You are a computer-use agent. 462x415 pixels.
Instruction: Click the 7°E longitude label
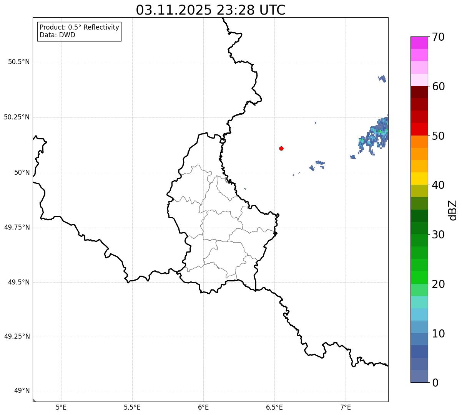[x=346, y=407]
